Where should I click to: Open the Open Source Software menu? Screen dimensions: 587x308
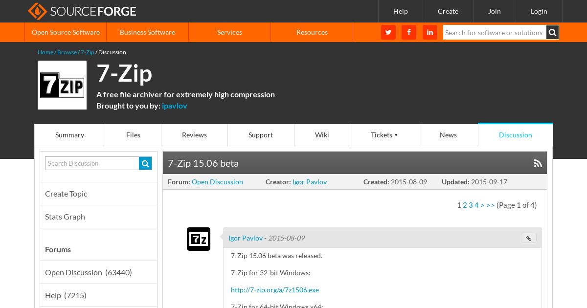[66, 32]
